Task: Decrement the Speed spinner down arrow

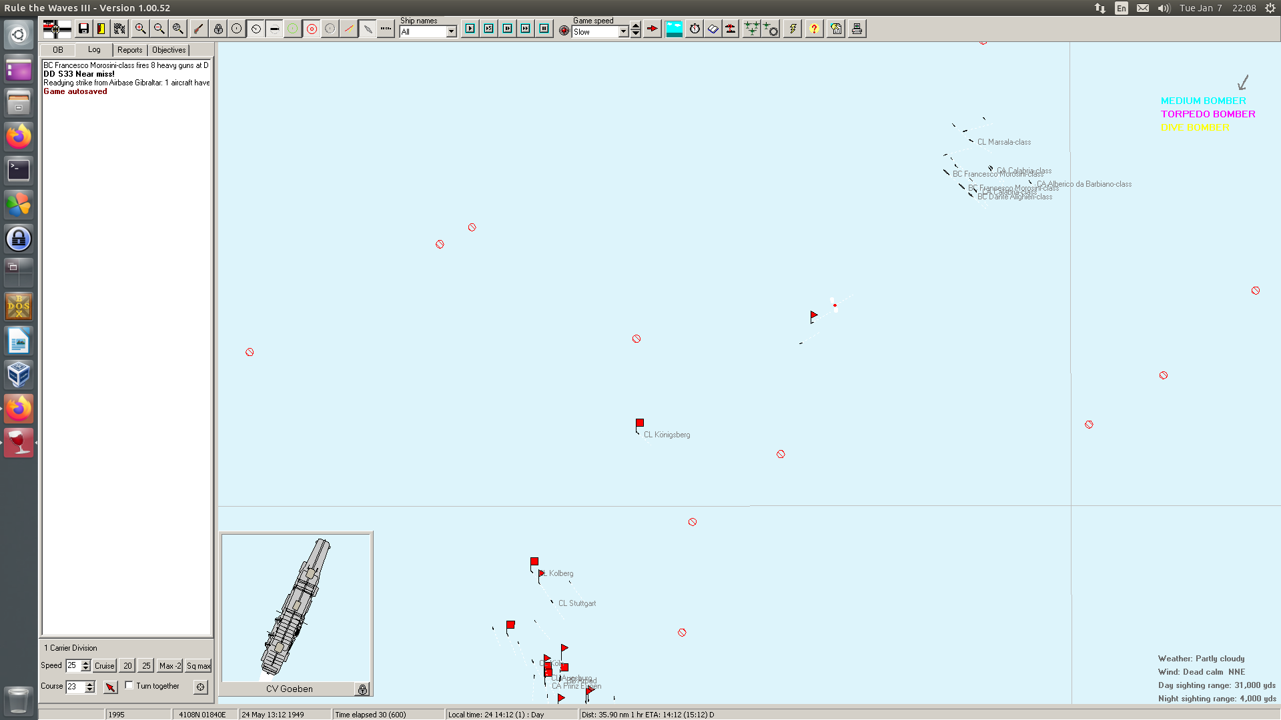Action: pyautogui.click(x=85, y=669)
